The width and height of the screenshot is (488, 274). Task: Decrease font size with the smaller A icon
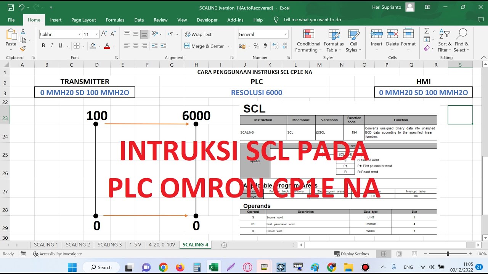tap(113, 34)
